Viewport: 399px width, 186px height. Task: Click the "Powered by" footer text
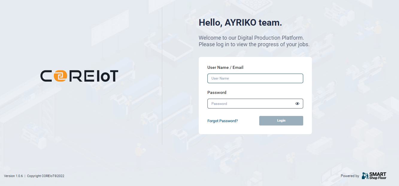(350, 176)
